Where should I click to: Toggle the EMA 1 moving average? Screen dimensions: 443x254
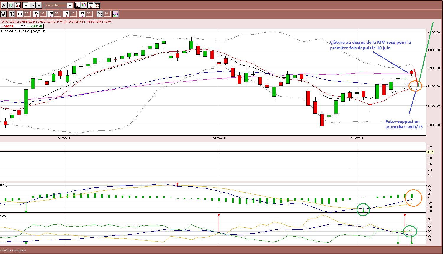point(36,14)
